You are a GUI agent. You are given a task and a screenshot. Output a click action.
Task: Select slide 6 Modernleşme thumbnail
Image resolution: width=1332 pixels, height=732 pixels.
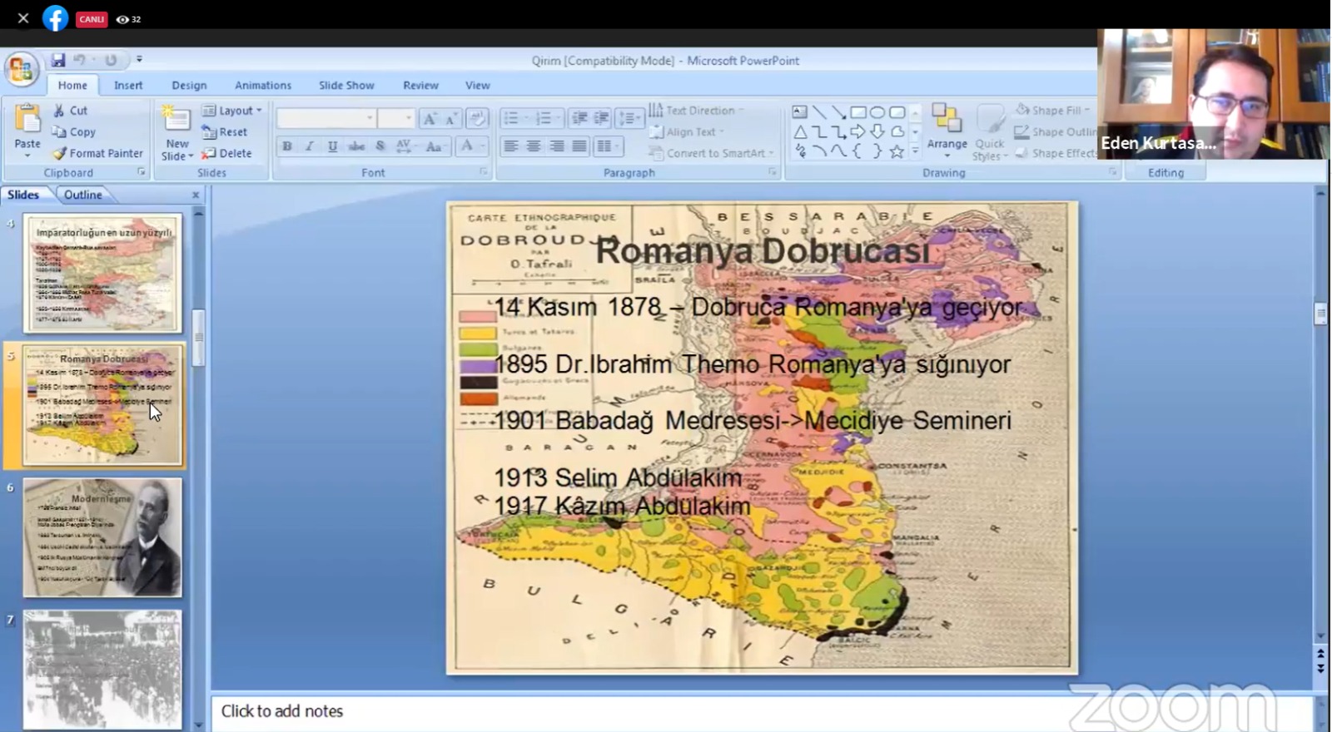(x=102, y=537)
